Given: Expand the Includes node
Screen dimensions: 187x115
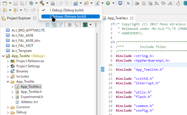Looking at the screenshot, I should (x=8, y=77).
